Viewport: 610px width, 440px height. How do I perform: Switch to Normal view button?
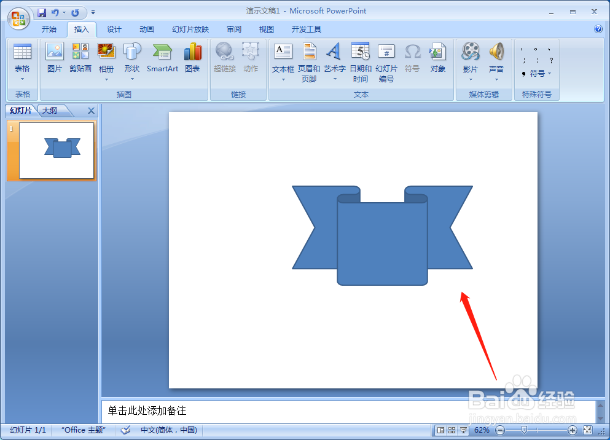(441, 430)
